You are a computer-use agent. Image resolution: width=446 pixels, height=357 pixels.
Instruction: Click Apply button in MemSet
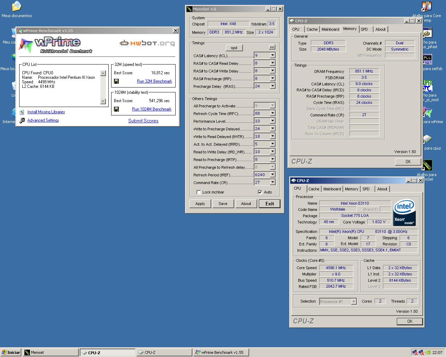(200, 204)
